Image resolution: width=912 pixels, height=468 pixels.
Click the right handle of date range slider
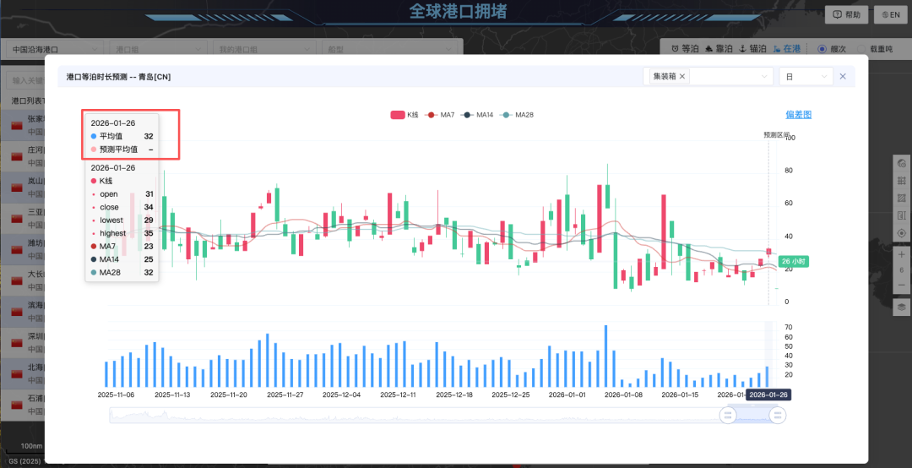click(x=778, y=415)
